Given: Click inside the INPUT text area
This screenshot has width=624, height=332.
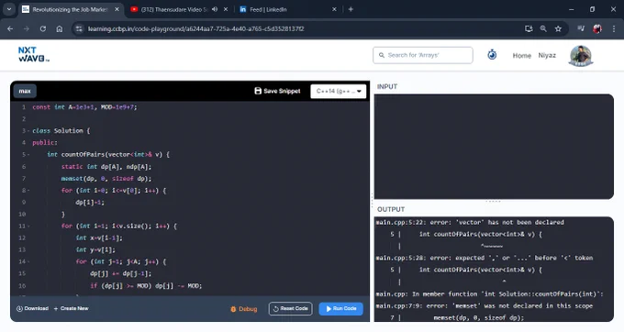Looking at the screenshot, I should click(x=494, y=147).
